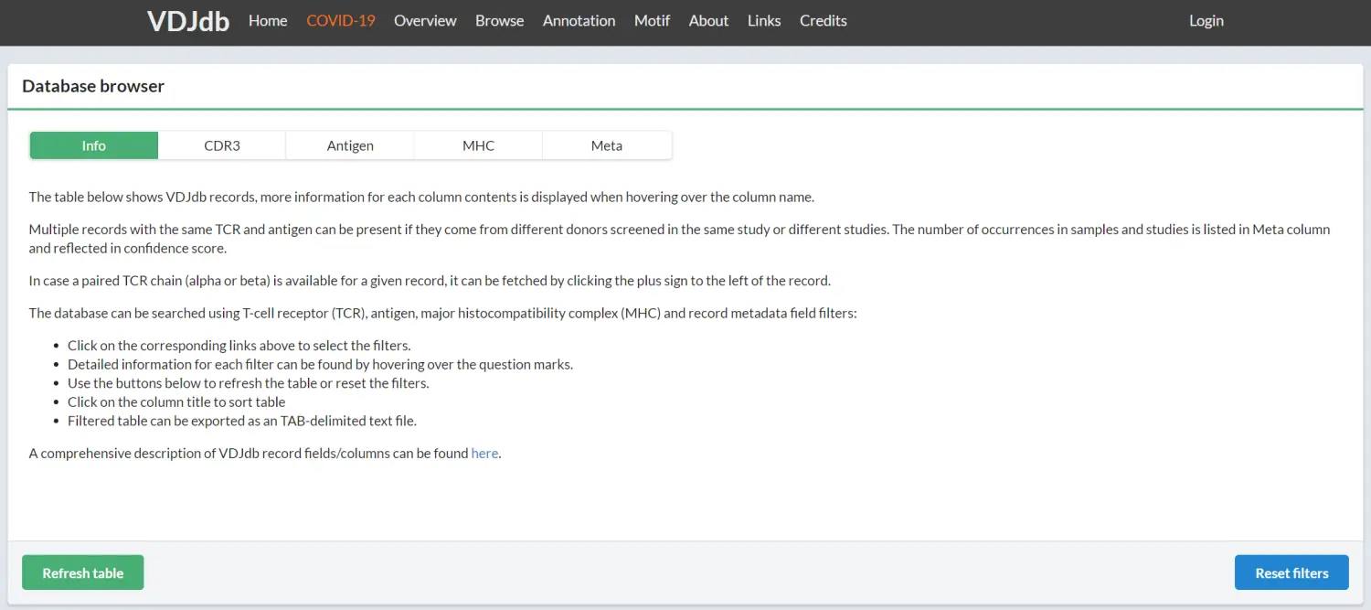Switch to the MHC filter tab
Screen dimensions: 1371x610
[x=479, y=145]
